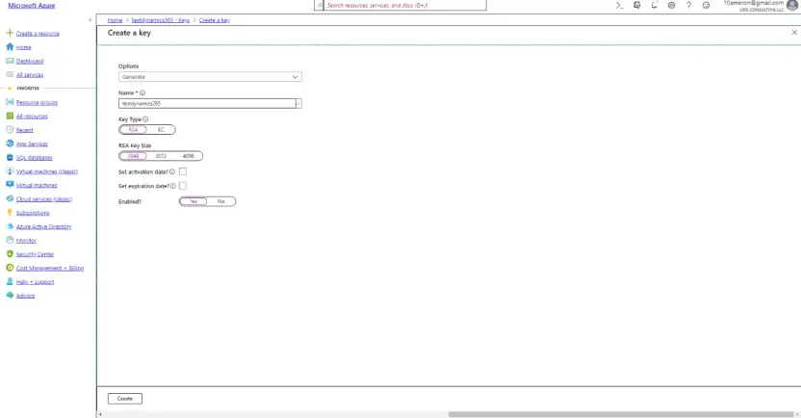This screenshot has height=418, width=801.
Task: Open the help question mark icon
Action: [688, 5]
